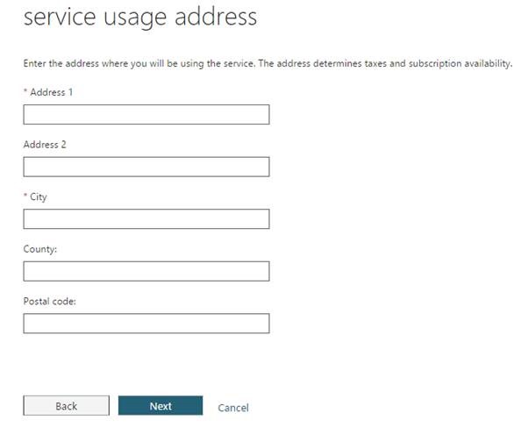Place cursor in the second address line box

tap(146, 167)
